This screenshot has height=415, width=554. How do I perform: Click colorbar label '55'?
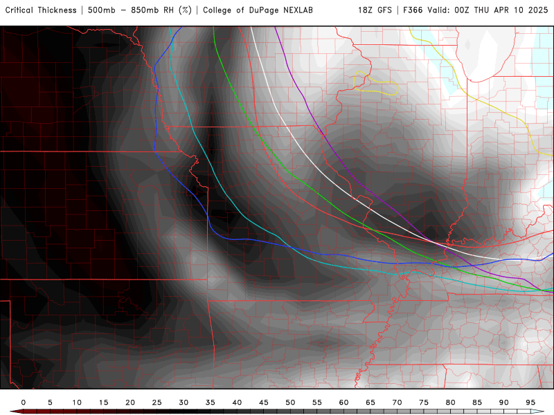coord(317,403)
